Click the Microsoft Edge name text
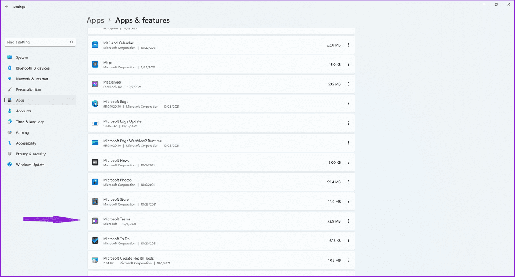The height and width of the screenshot is (277, 515). tap(116, 102)
